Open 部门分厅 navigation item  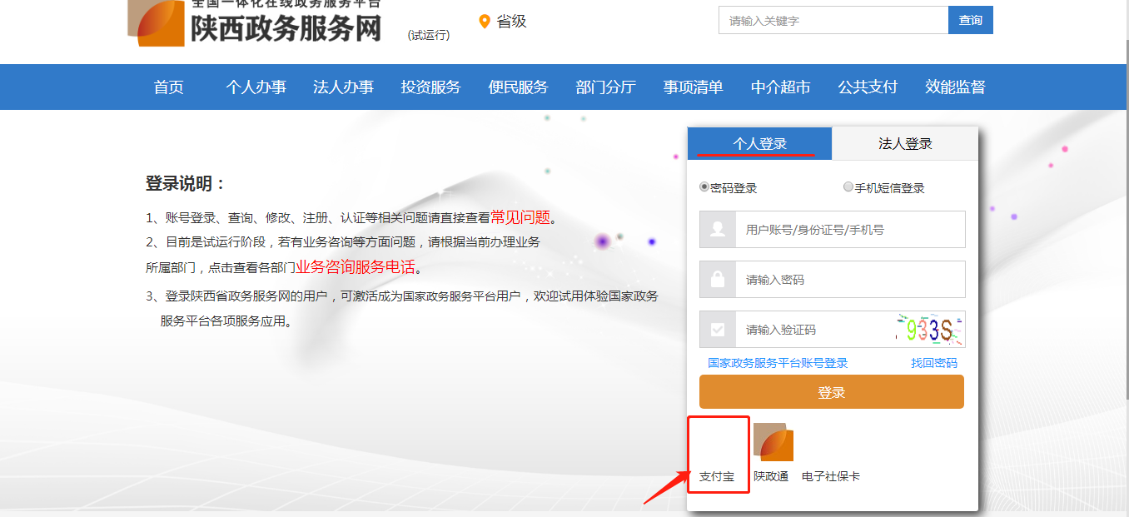coord(605,87)
